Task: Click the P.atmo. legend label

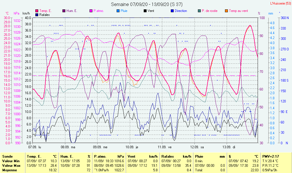Action: pos(98,11)
